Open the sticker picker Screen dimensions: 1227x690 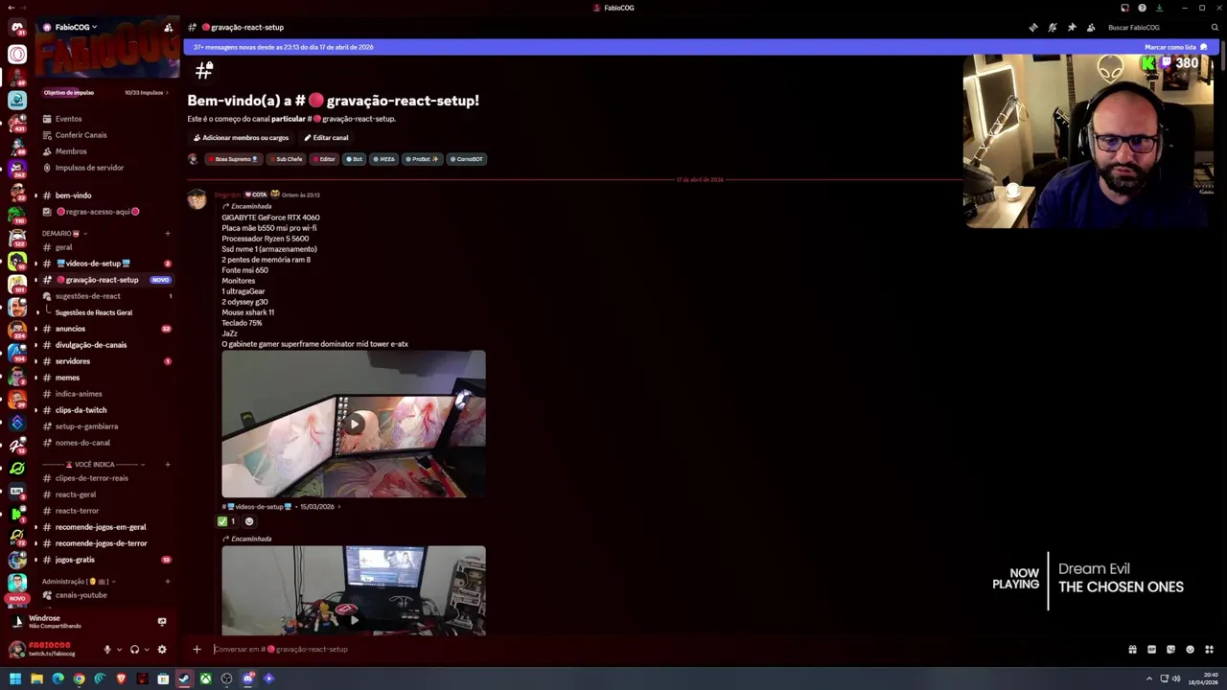click(1170, 649)
